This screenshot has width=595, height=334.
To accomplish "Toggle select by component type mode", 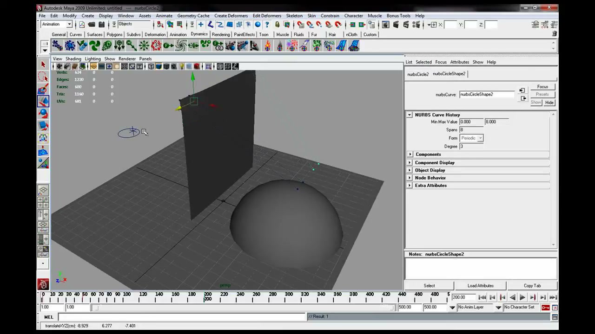I will click(179, 25).
